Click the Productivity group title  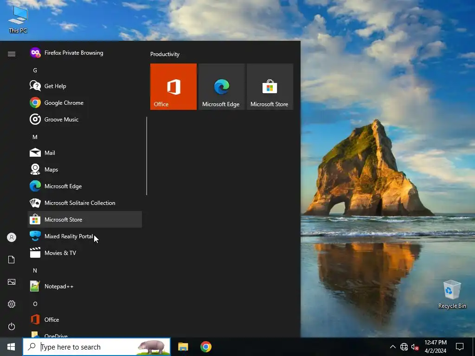click(165, 54)
